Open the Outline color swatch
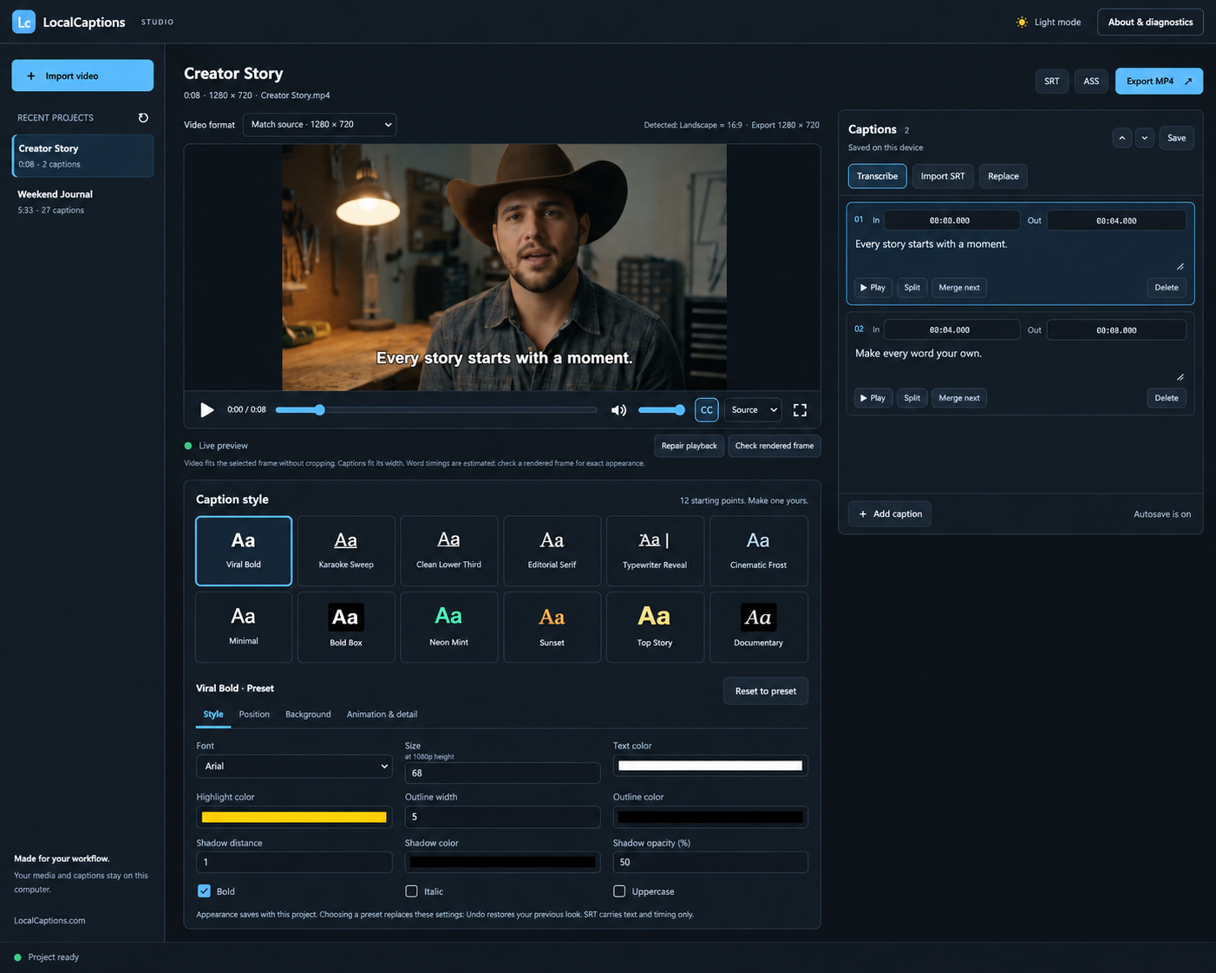This screenshot has height=973, width=1216. tap(710, 817)
